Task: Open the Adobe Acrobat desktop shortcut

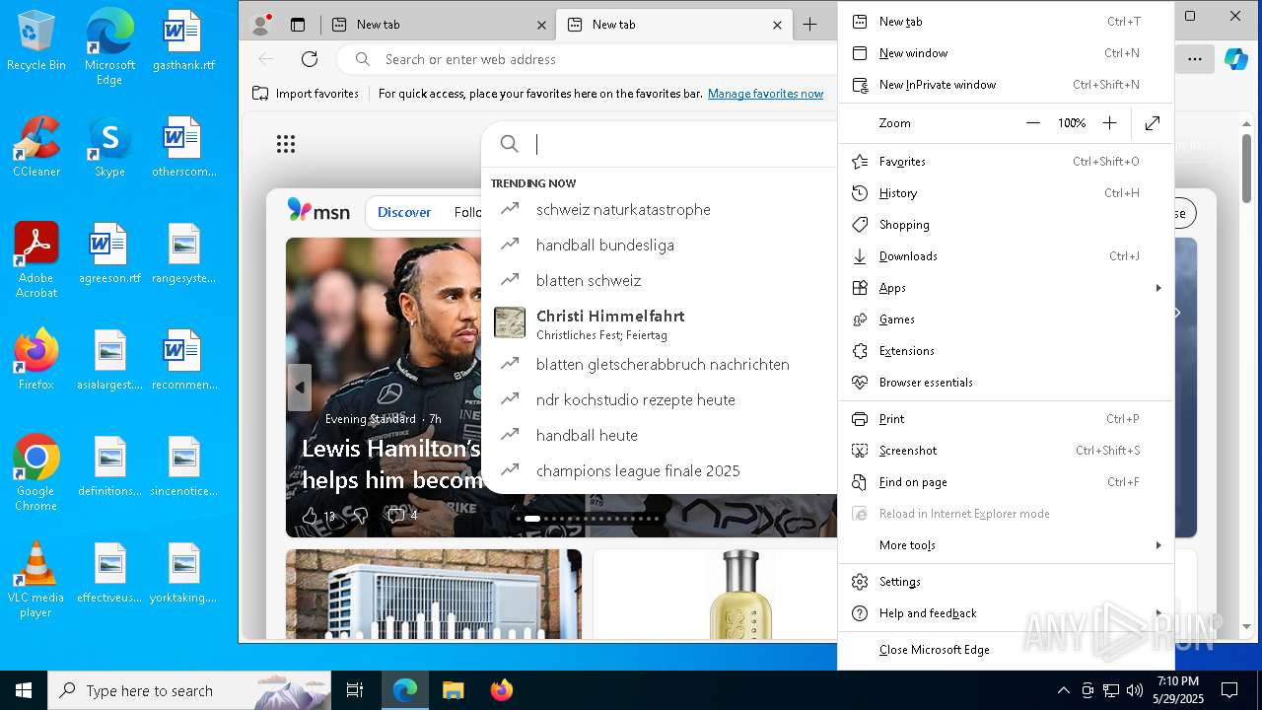Action: pyautogui.click(x=36, y=260)
